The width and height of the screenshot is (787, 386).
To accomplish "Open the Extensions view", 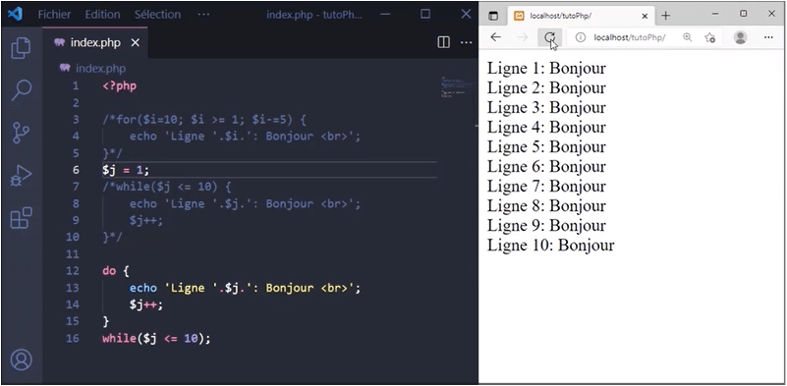I will (x=21, y=218).
